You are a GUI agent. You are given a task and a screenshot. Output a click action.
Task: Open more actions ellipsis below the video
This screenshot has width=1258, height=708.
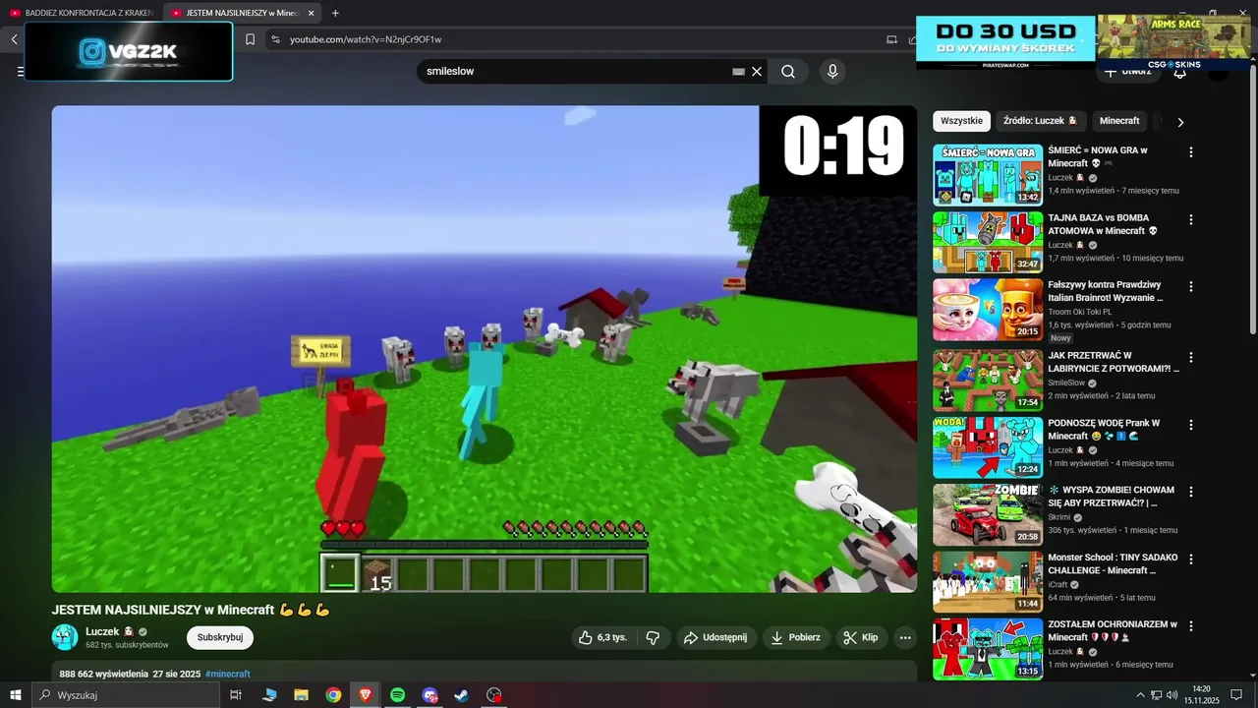(x=905, y=637)
